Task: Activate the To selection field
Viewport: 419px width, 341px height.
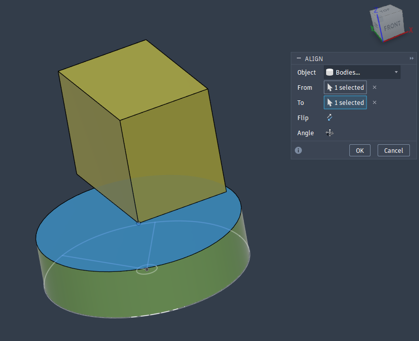Action: (x=345, y=102)
